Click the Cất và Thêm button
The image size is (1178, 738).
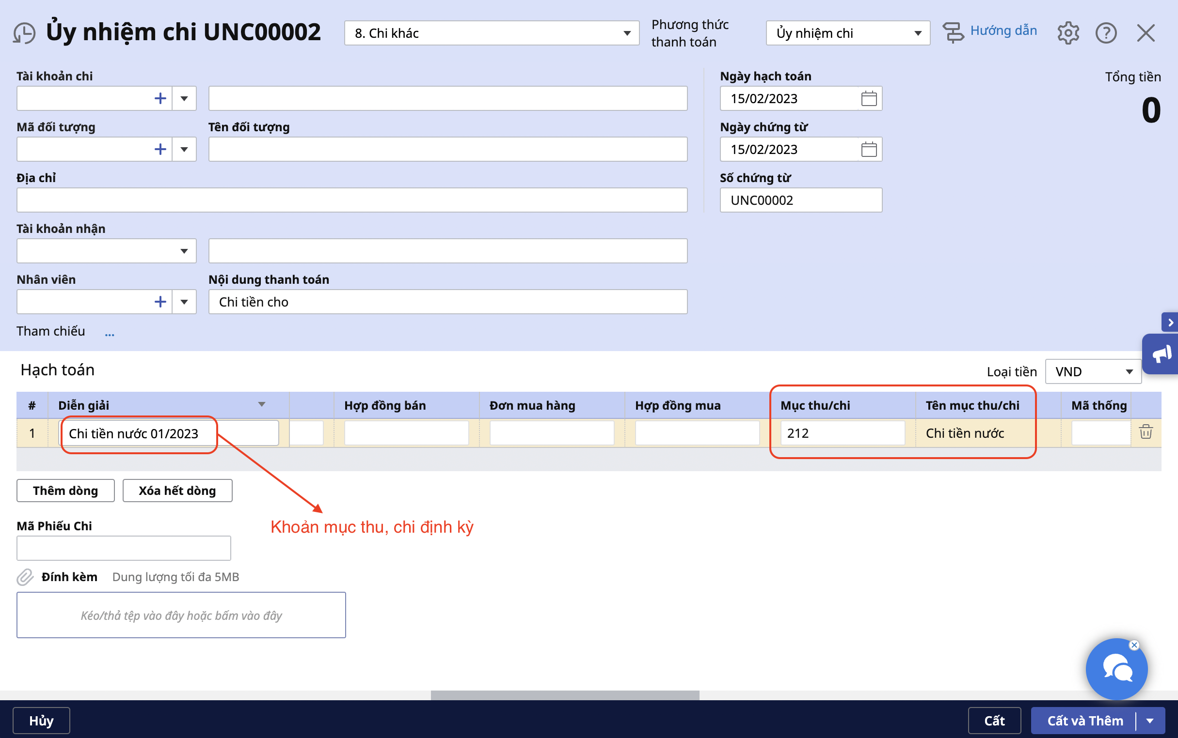pos(1084,721)
